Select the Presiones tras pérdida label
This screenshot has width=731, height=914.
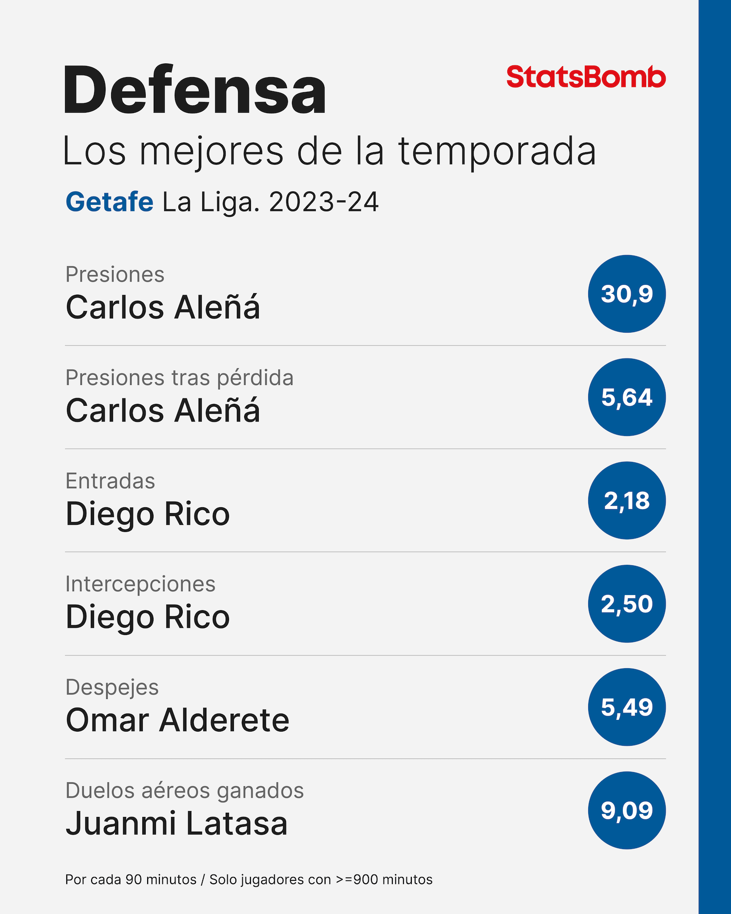click(179, 378)
